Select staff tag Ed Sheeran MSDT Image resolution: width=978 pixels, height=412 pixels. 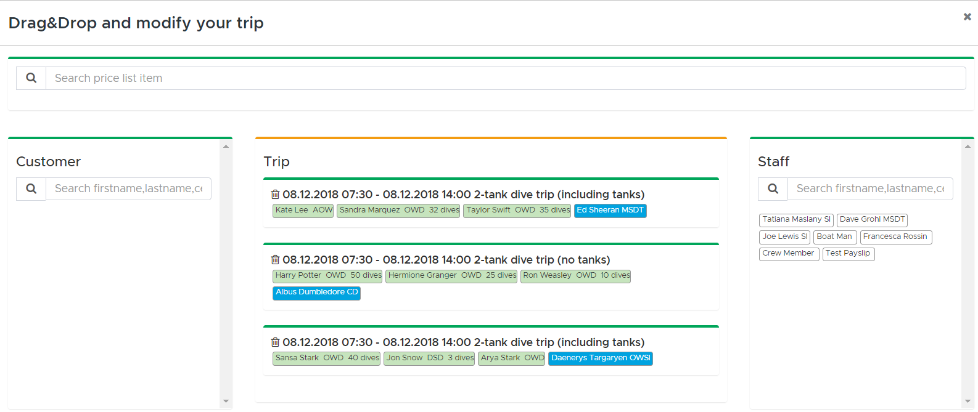coord(610,211)
